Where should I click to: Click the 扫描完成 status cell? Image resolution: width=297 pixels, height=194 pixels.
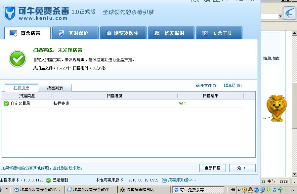(x=62, y=103)
